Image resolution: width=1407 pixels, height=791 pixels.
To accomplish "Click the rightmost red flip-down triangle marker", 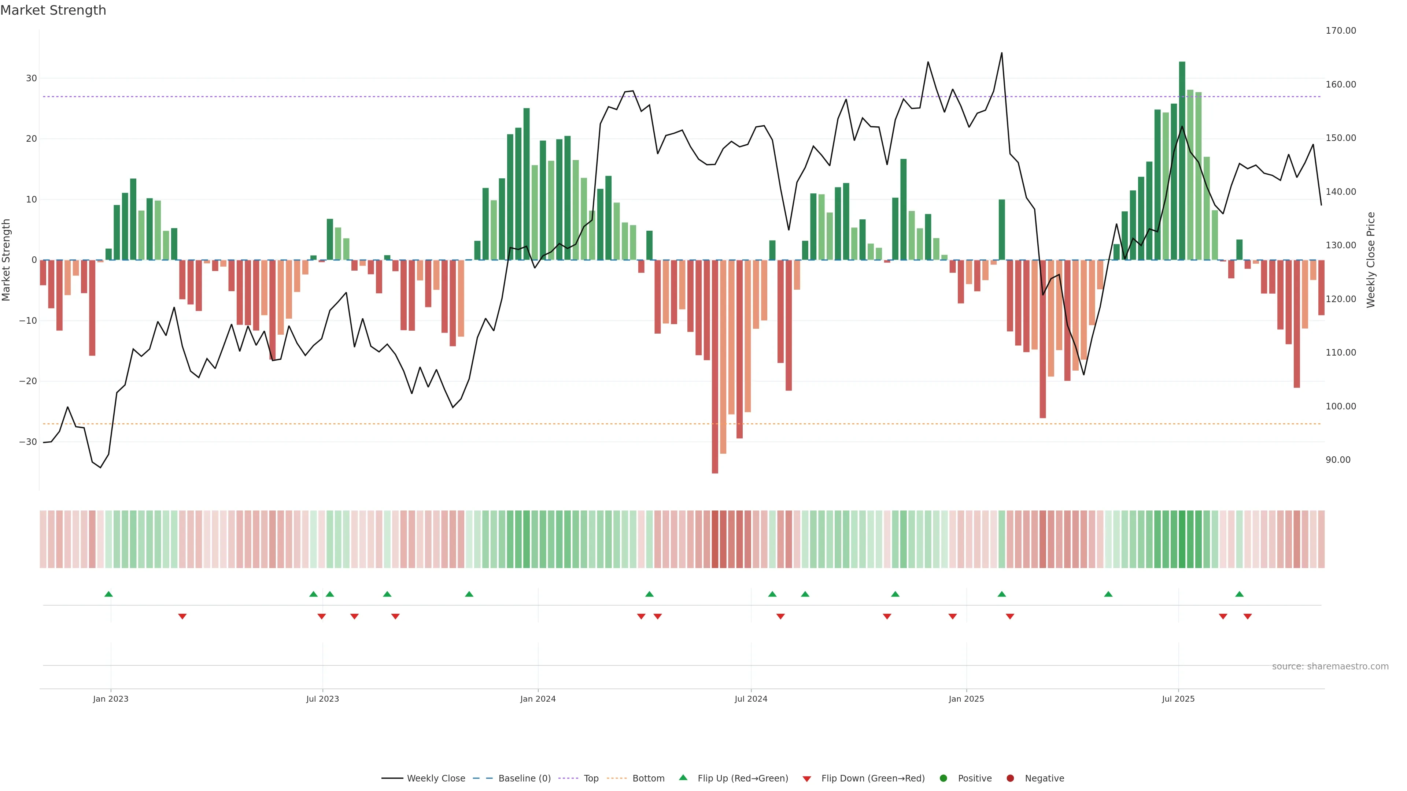I will click(1248, 616).
